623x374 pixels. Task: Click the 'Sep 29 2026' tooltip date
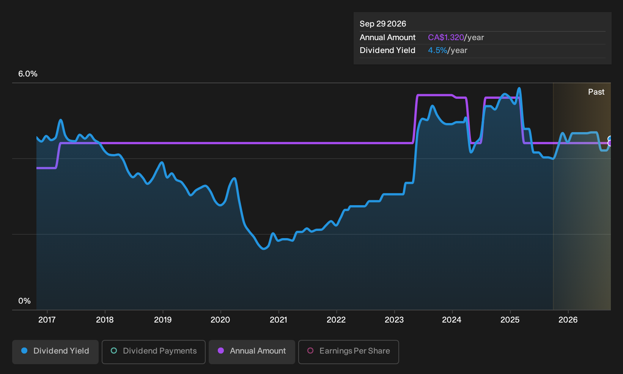(383, 24)
